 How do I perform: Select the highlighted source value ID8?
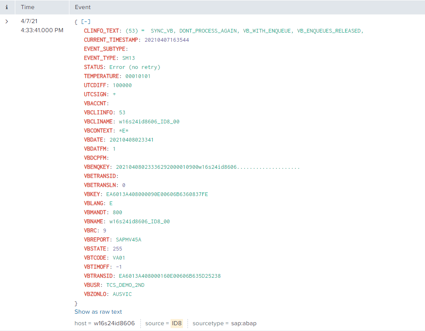point(176,323)
